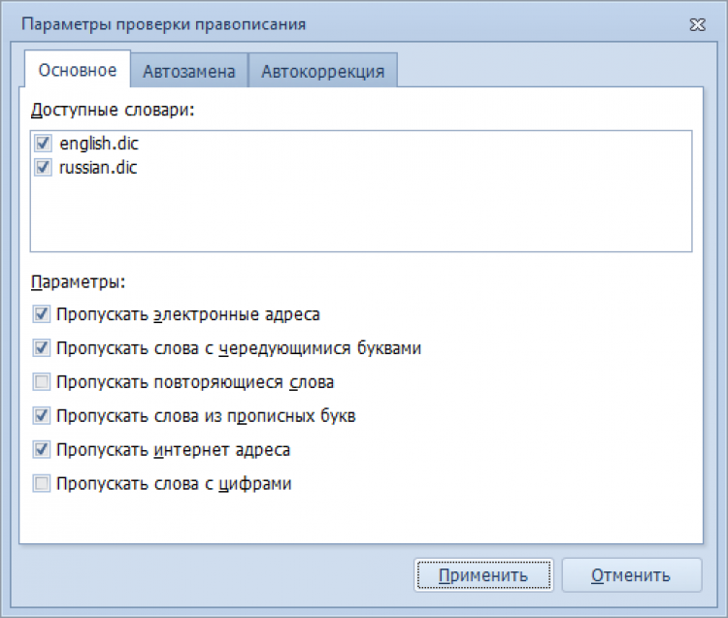Select the english.dic list item name
The width and height of the screenshot is (728, 618).
[x=98, y=144]
